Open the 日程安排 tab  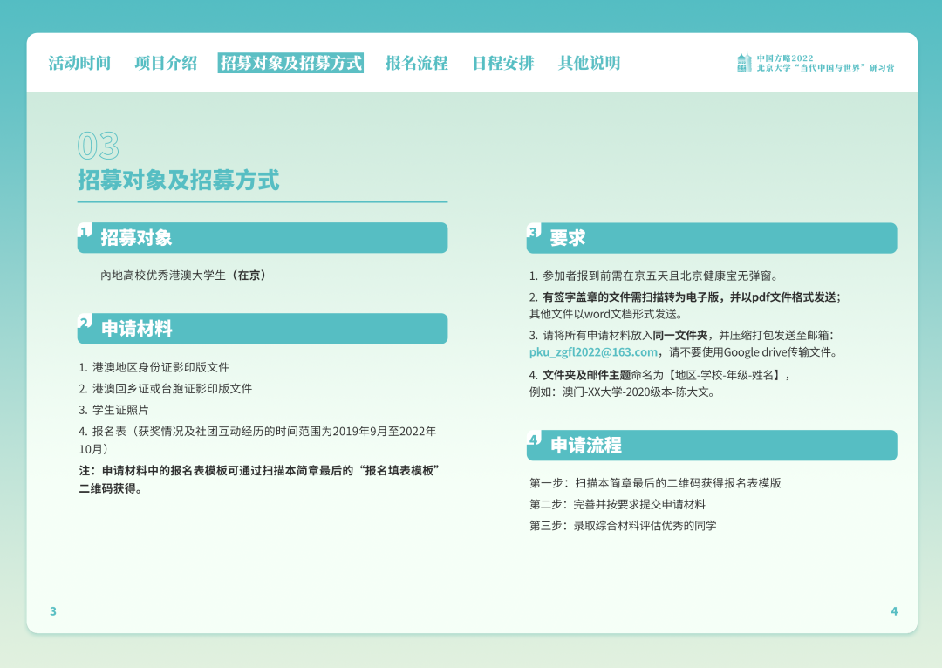502,63
